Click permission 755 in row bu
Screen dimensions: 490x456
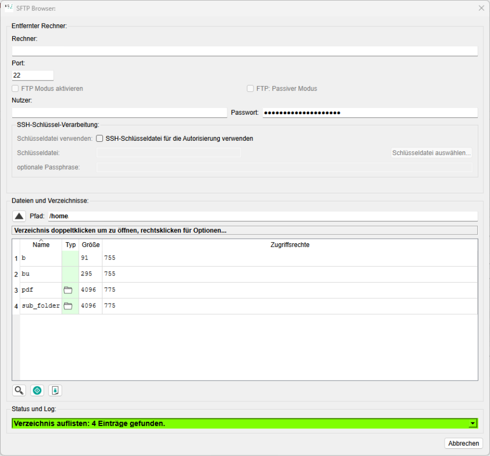[110, 274]
